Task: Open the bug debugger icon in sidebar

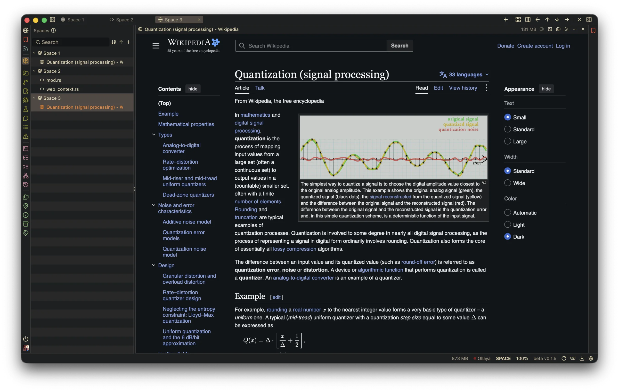Action: point(26,100)
